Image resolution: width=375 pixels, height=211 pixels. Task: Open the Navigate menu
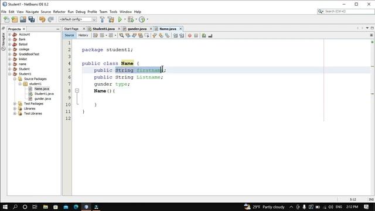tap(32, 12)
